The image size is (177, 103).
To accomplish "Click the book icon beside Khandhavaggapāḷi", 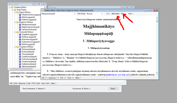I will tap(20, 39).
